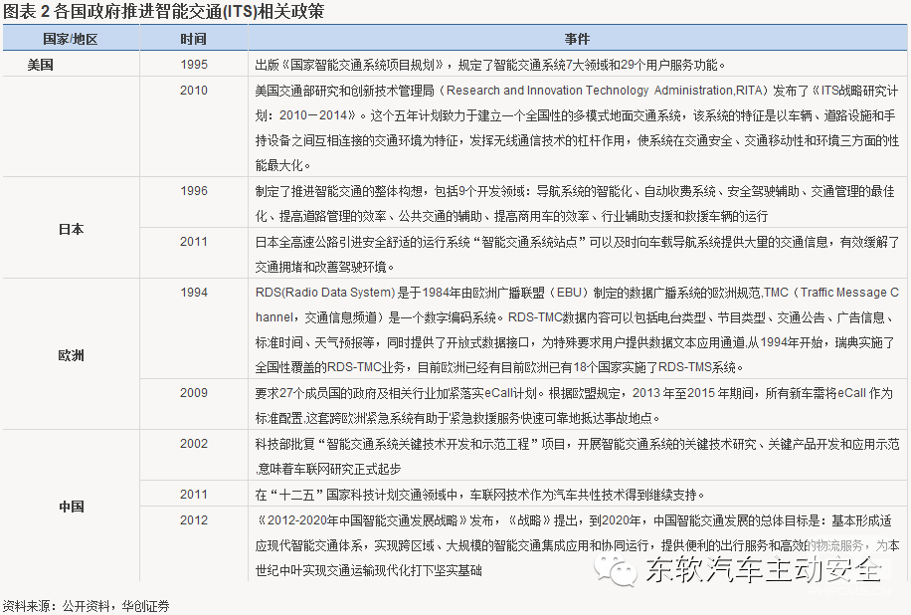The image size is (911, 615).
Task: Select the 2010 year cell
Action: 194,90
